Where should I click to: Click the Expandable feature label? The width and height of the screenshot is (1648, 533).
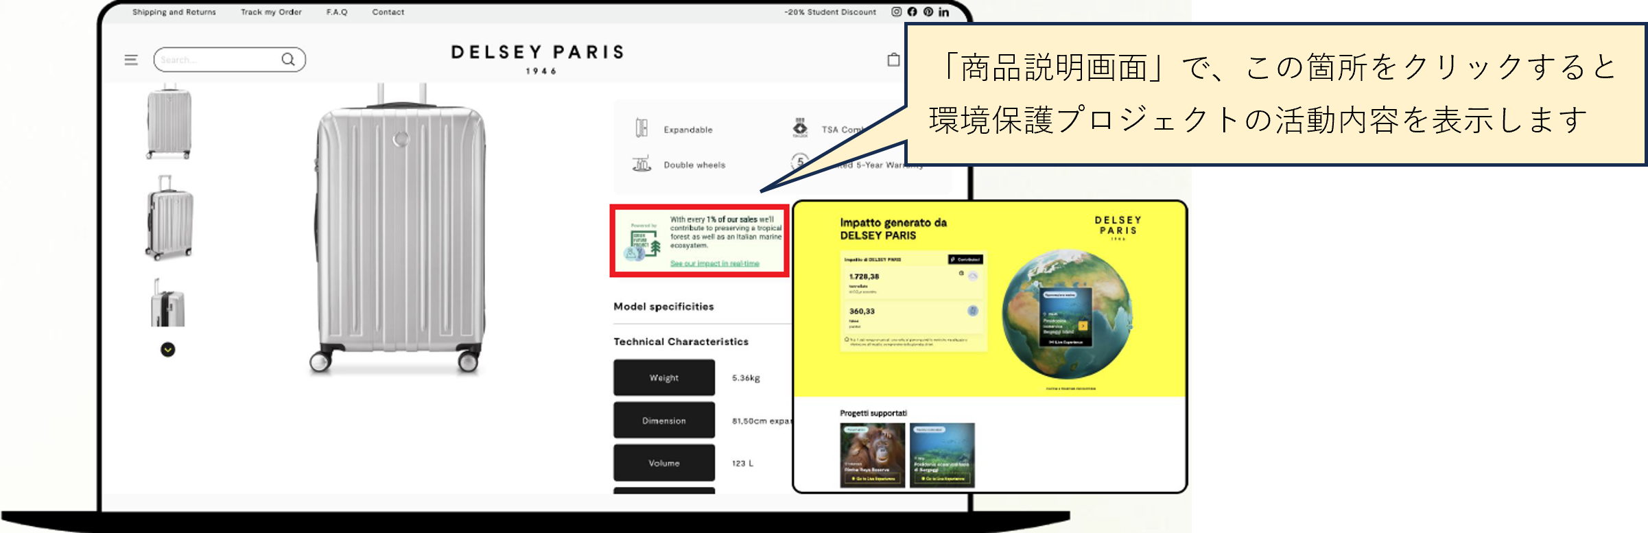[688, 130]
